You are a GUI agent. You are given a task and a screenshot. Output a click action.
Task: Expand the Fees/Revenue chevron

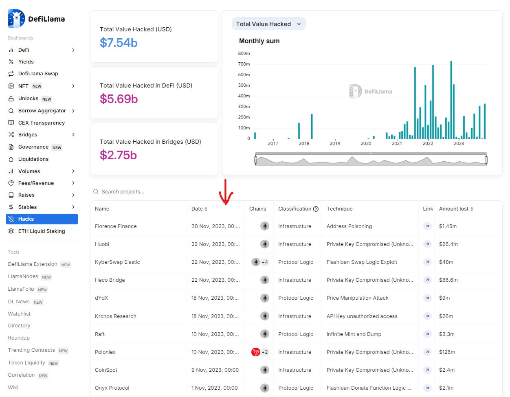click(73, 183)
